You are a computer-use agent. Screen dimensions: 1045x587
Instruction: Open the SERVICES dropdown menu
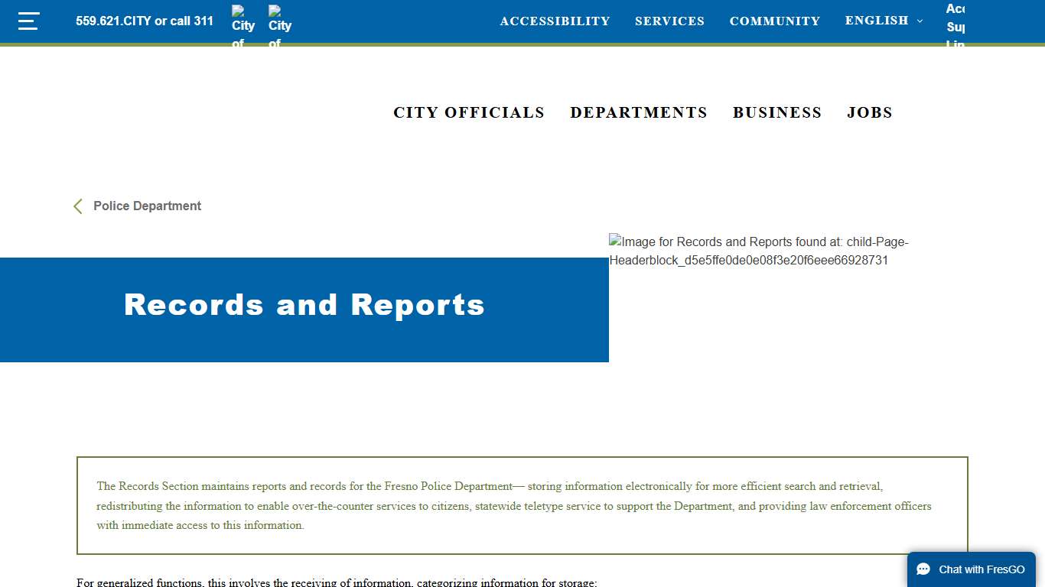coord(669,21)
